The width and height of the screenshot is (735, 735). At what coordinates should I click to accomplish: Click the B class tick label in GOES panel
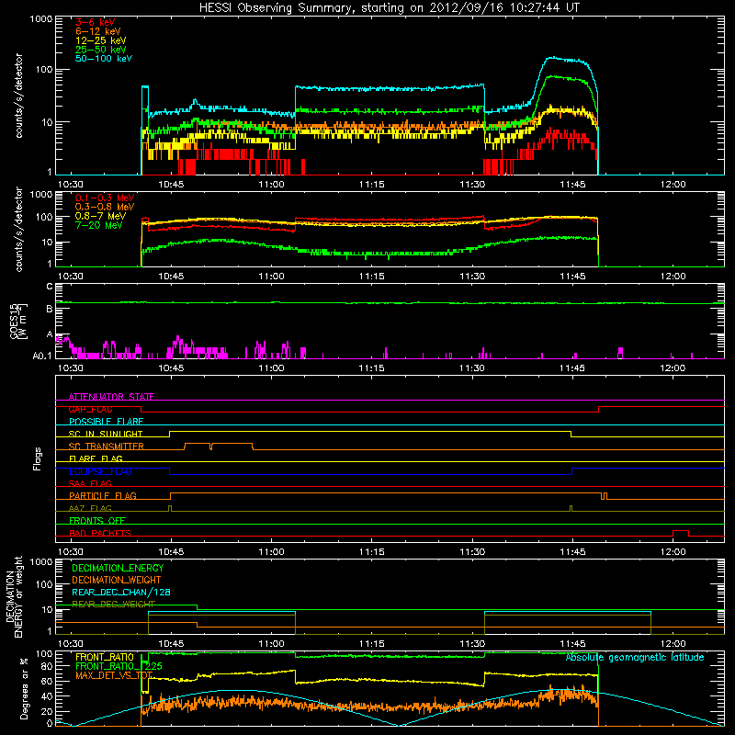(50, 309)
